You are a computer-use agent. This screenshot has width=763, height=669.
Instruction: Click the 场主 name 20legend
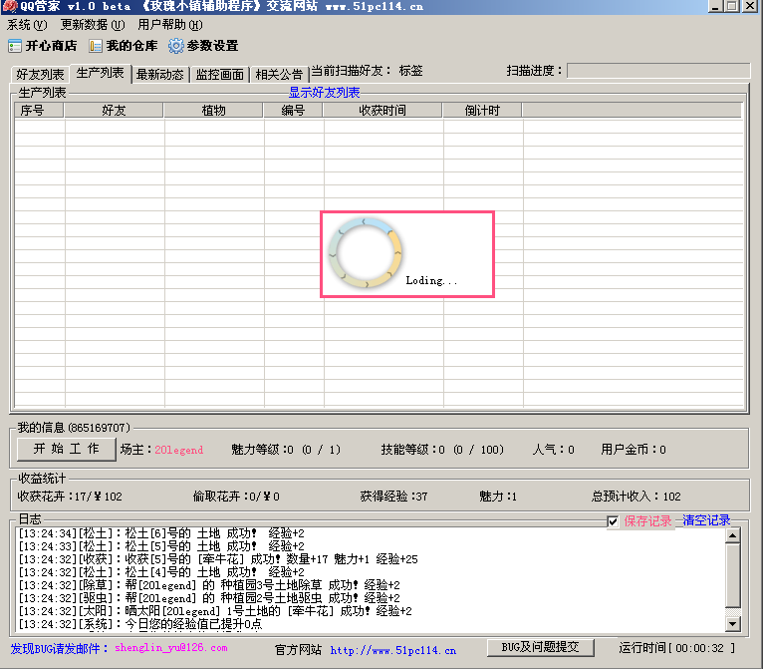[x=179, y=450]
